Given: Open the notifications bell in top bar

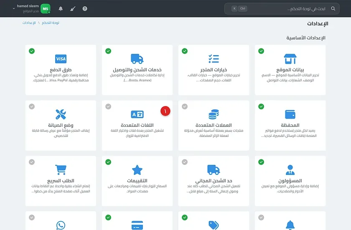Looking at the screenshot, I should click(x=61, y=8).
